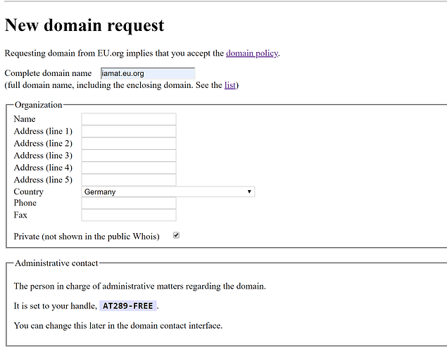Open the Country dropdown showing Germany
This screenshot has height=352, width=447.
tap(168, 191)
